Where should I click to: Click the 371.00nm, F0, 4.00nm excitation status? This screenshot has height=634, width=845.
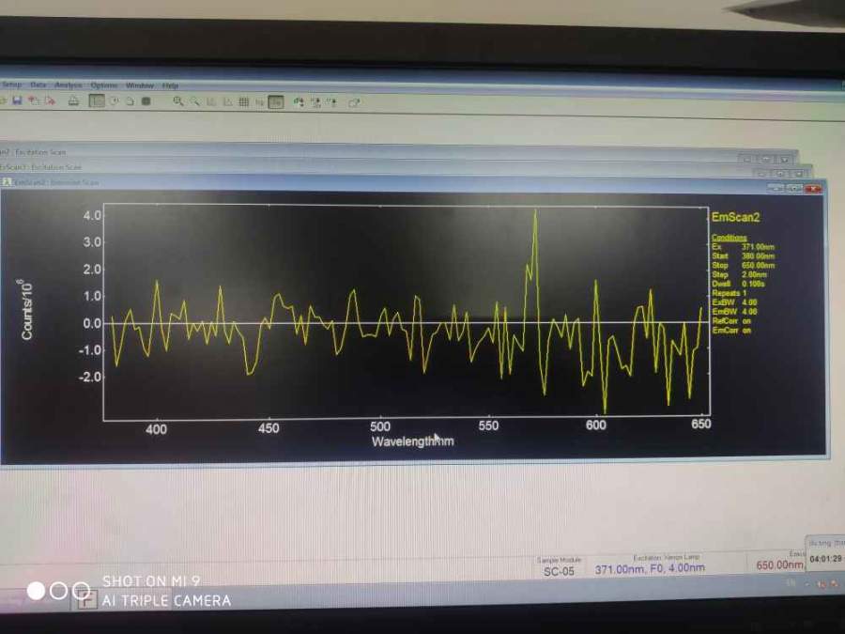(650, 568)
